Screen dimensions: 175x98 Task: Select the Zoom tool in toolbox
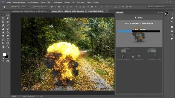(8, 47)
